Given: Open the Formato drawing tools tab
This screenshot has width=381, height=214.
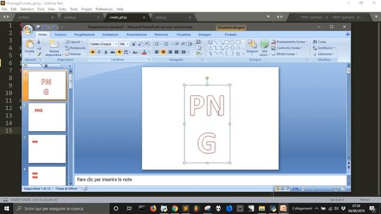Looking at the screenshot, I should point(230,34).
